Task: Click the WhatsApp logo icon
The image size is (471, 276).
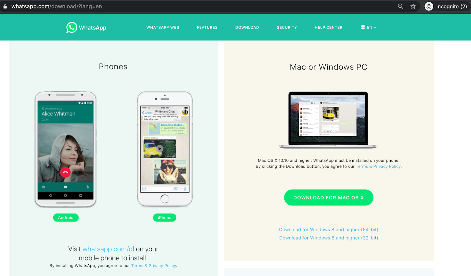Action: (72, 27)
